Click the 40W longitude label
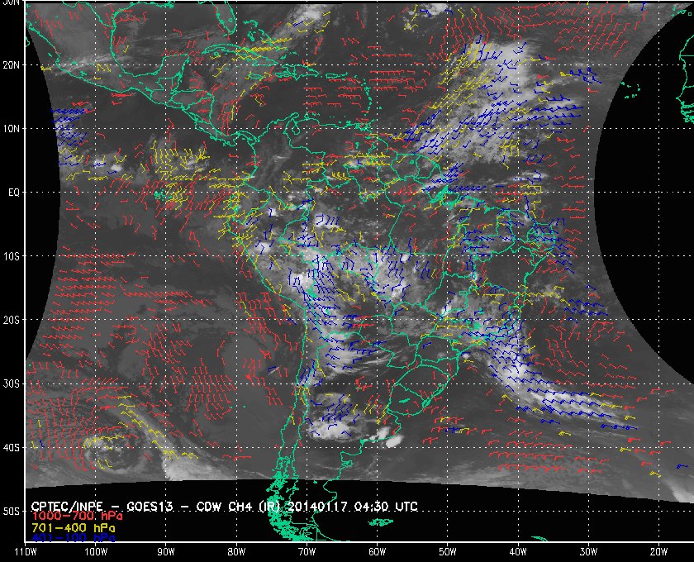Viewport: 694px width, 562px height. click(518, 552)
